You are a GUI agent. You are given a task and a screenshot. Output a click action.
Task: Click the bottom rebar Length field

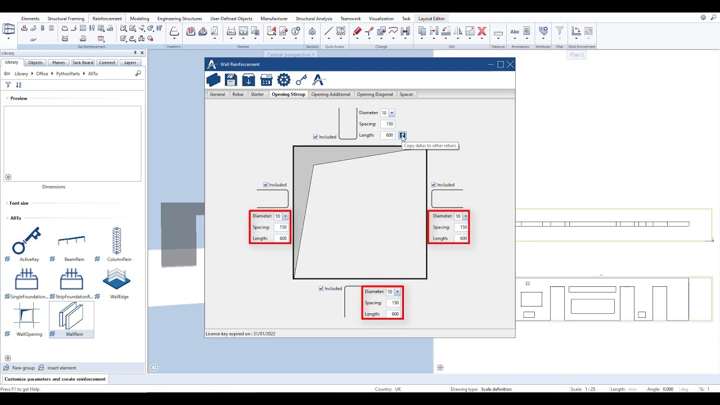[x=393, y=314]
